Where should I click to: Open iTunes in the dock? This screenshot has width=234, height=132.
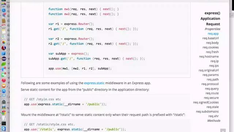(x=4, y=80)
